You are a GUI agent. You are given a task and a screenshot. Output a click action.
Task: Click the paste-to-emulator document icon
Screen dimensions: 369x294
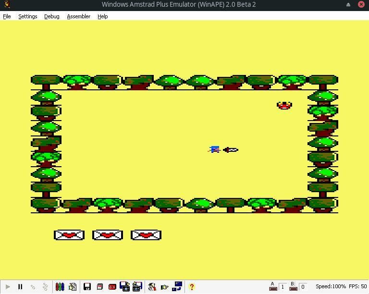[x=73, y=287]
